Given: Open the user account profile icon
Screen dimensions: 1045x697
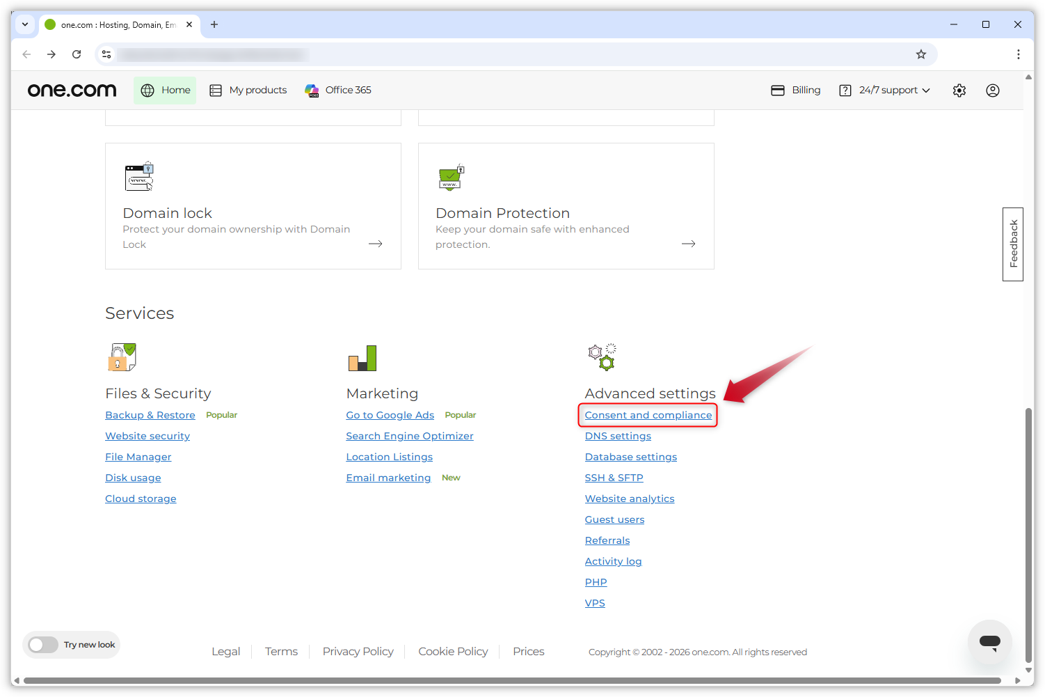Looking at the screenshot, I should click(x=993, y=91).
